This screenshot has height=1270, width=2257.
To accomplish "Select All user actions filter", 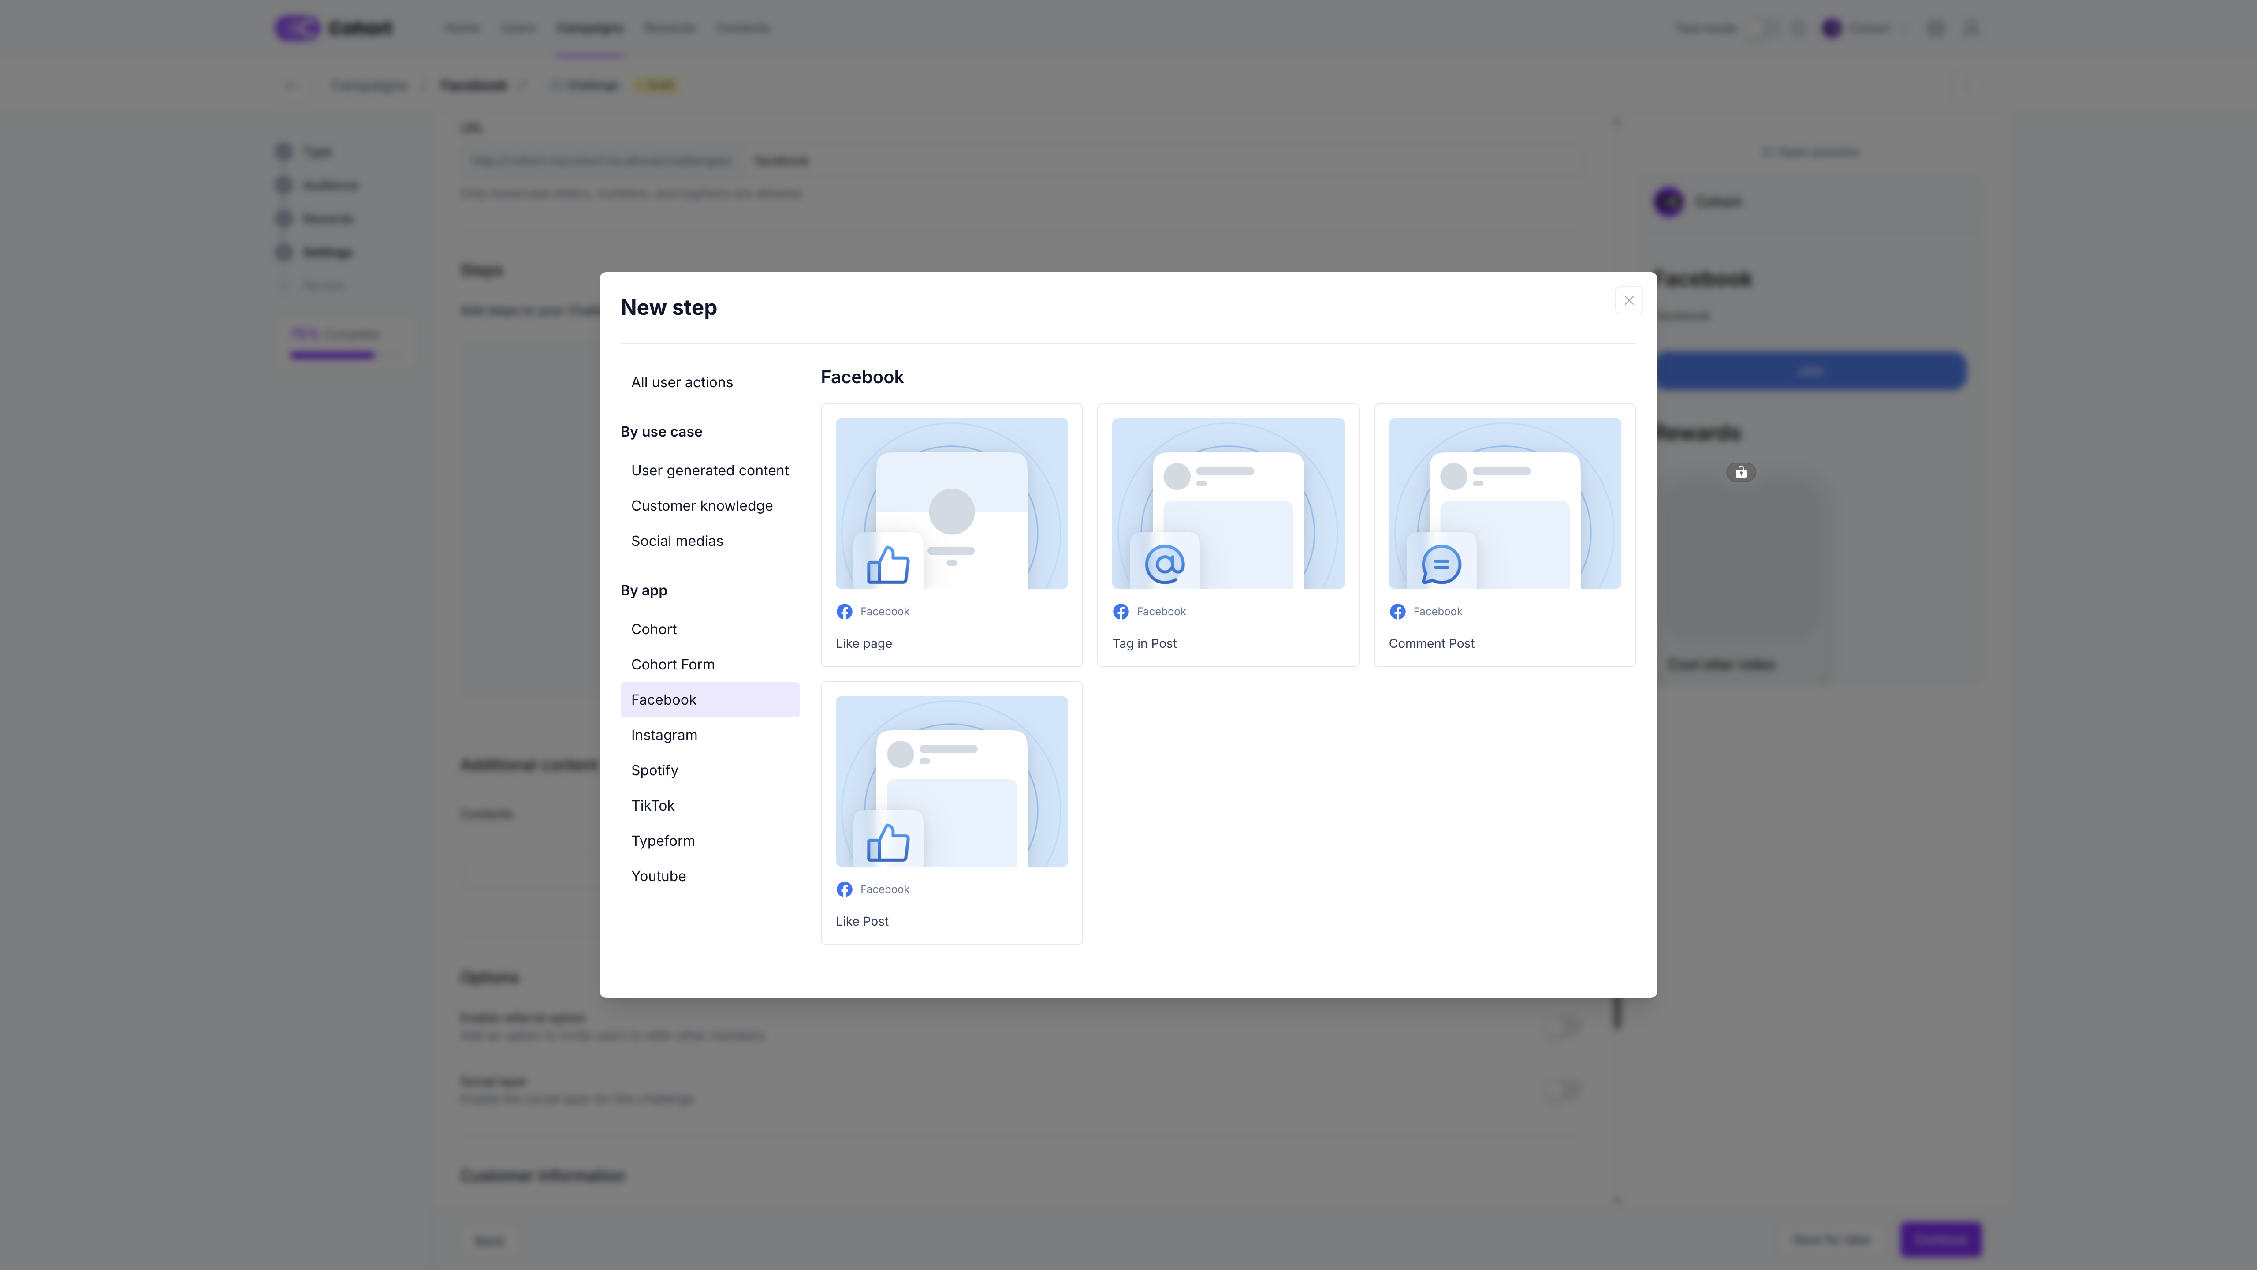I will [682, 382].
